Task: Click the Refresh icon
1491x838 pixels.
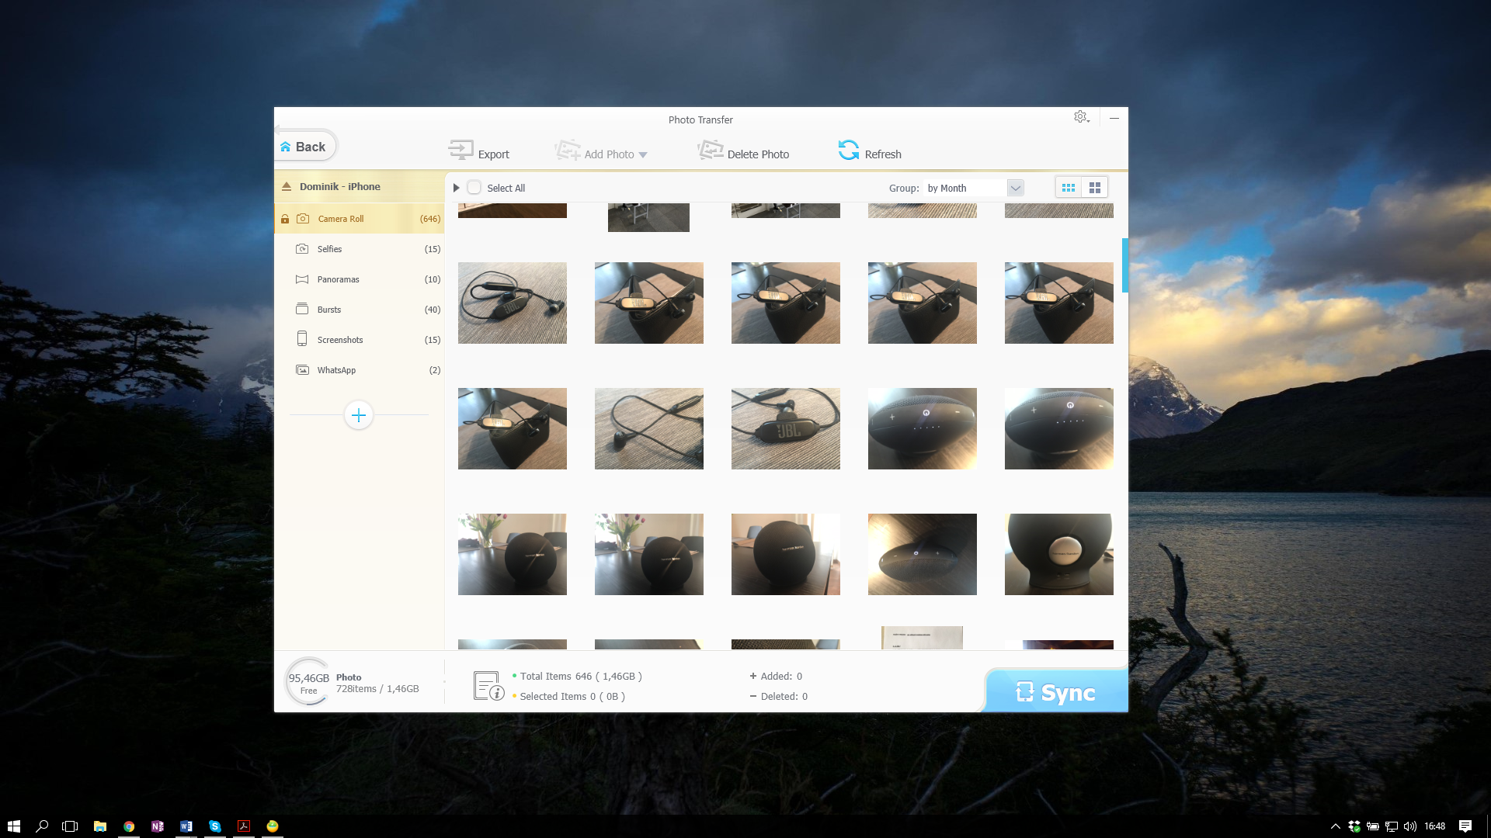Action: [848, 151]
